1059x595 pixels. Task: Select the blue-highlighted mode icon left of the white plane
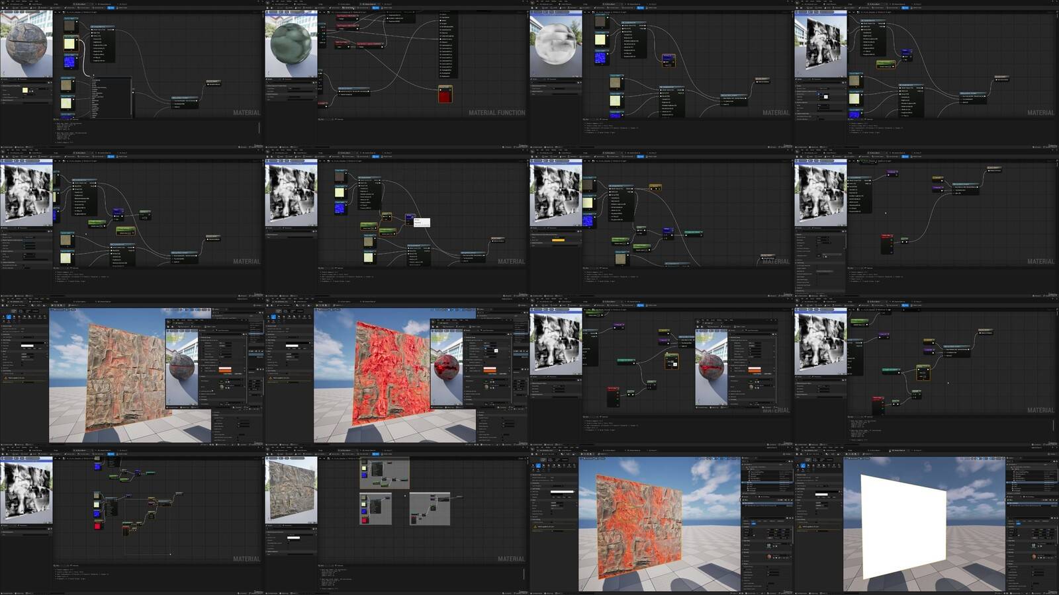(x=802, y=465)
